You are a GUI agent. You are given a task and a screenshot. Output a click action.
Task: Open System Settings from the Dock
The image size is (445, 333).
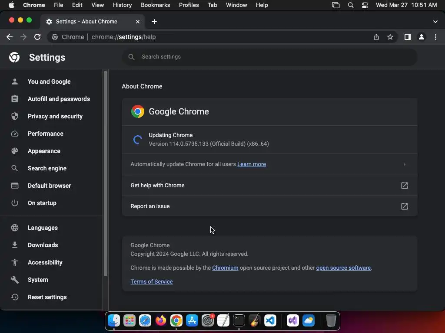pyautogui.click(x=208, y=320)
